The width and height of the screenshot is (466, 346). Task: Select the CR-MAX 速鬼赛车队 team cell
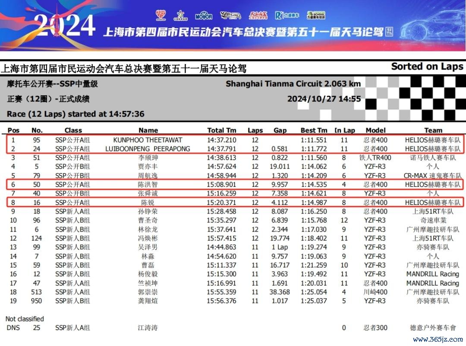click(x=433, y=176)
